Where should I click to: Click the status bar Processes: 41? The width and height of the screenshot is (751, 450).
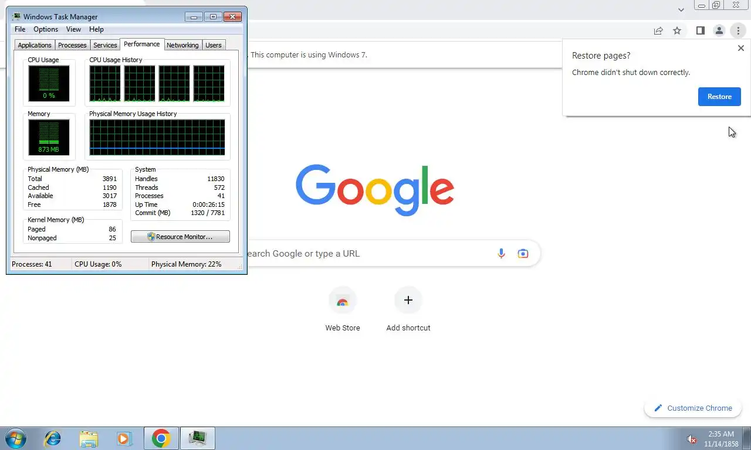[x=32, y=264]
